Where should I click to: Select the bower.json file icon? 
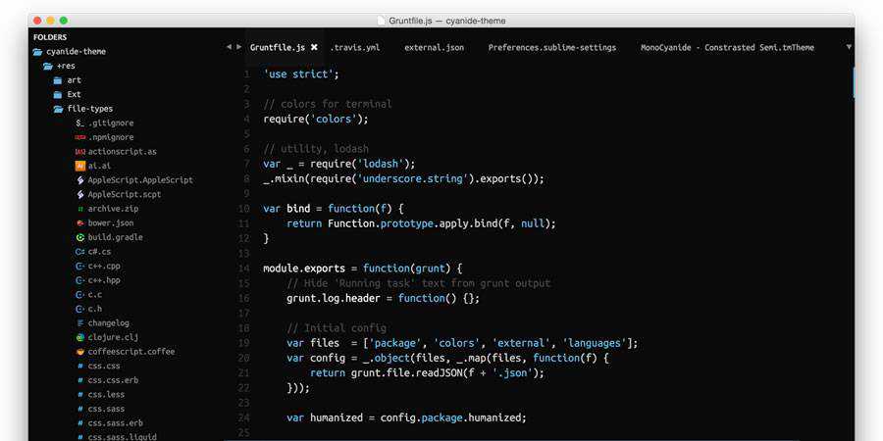click(x=79, y=222)
